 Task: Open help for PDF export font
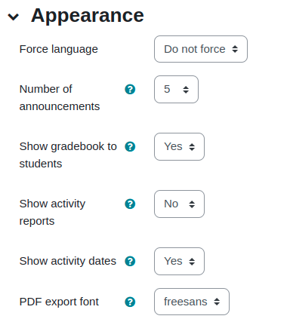coord(130,302)
